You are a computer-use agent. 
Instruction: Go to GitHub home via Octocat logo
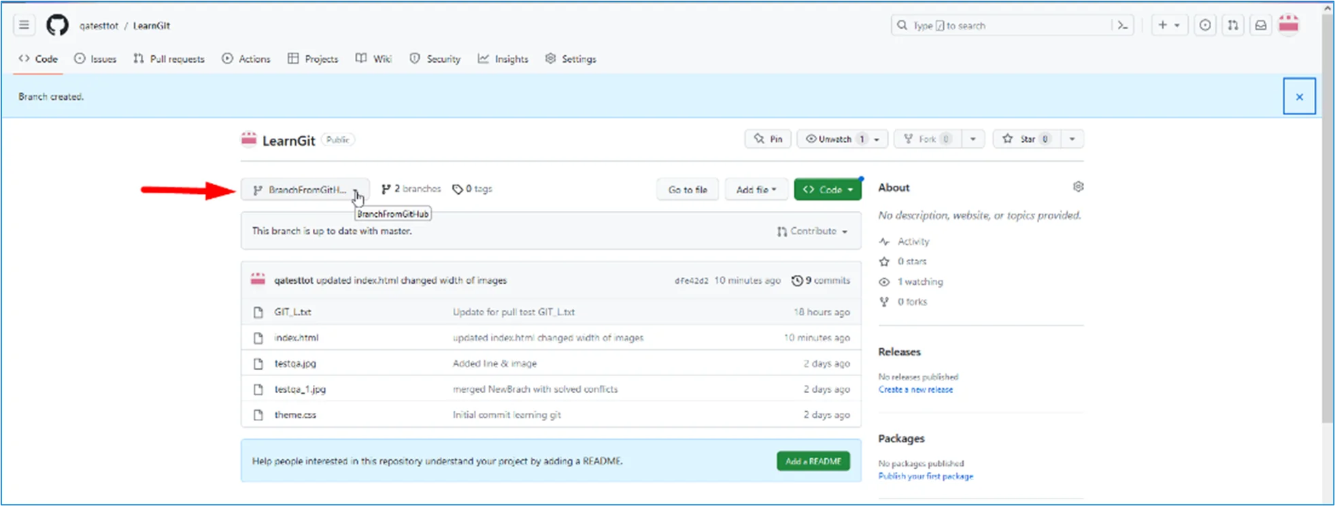57,25
